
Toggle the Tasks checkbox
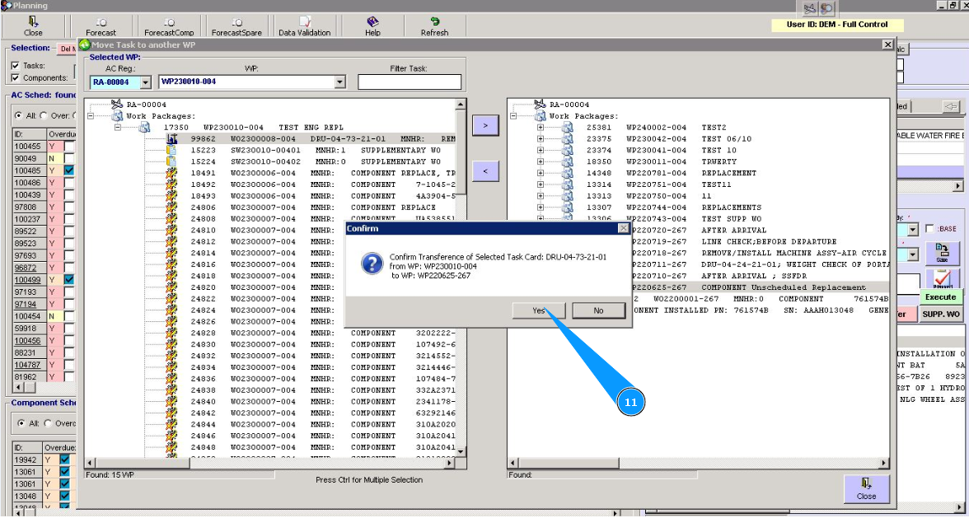coord(15,65)
